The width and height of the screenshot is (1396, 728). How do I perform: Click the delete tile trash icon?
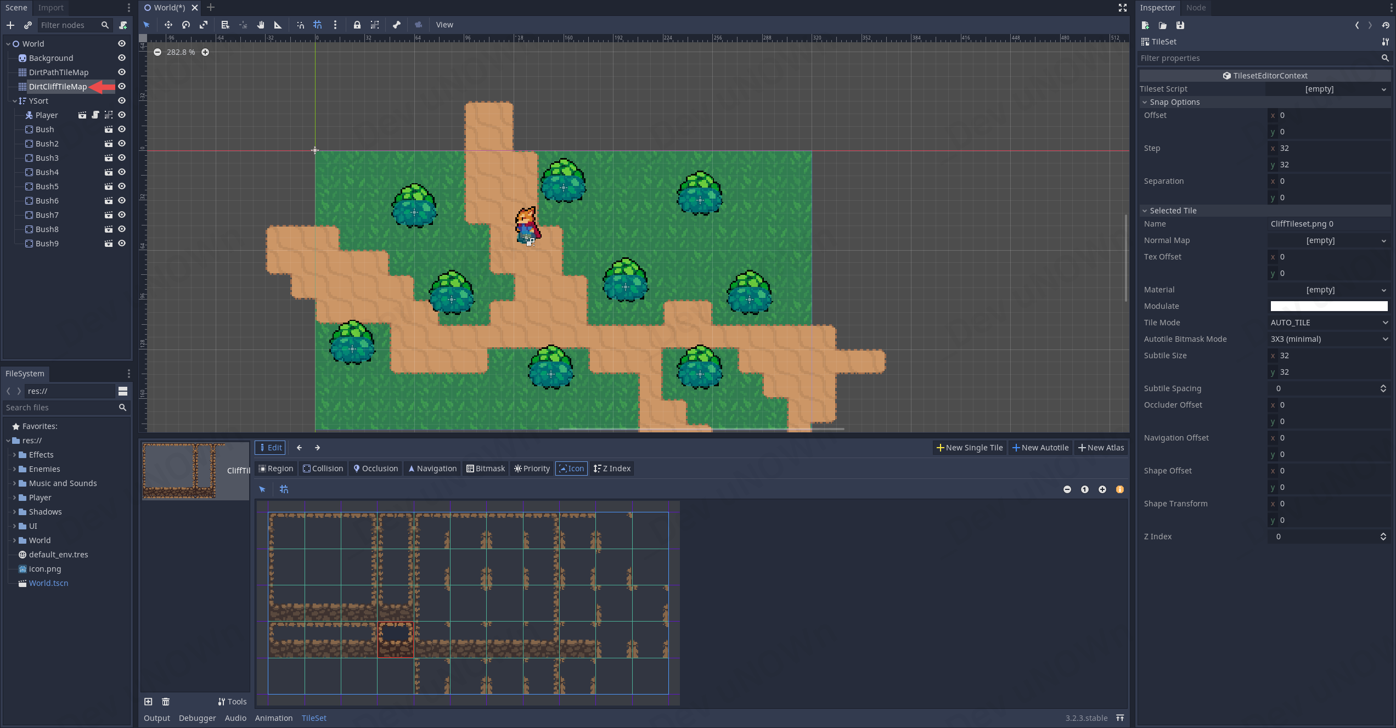pos(166,702)
